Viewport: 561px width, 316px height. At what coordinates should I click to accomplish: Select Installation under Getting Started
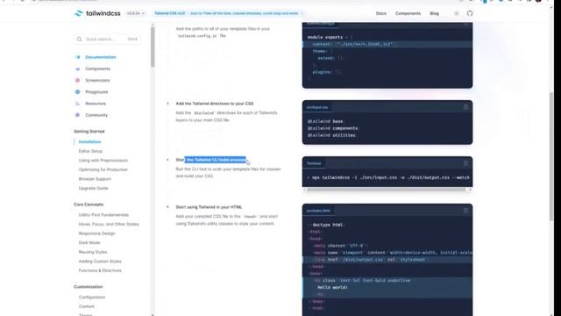tap(89, 142)
